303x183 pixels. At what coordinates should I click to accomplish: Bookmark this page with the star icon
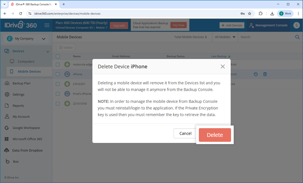(250, 14)
